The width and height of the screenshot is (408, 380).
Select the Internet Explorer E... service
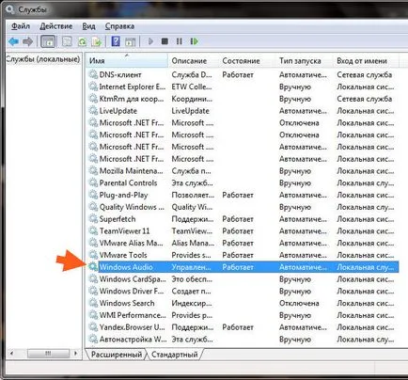133,87
